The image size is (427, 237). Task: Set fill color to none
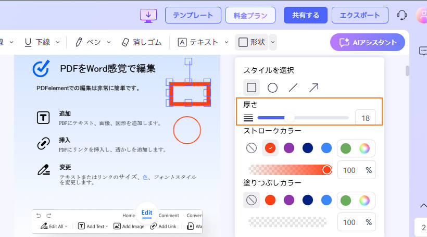[x=252, y=200]
